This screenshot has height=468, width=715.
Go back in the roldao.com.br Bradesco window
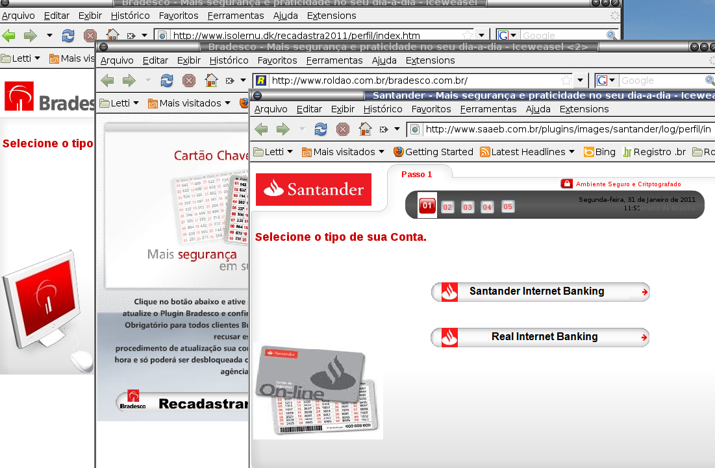(108, 80)
